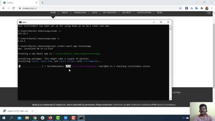Open the DOCS nav item
The height and width of the screenshot is (121, 215).
coord(95,12)
